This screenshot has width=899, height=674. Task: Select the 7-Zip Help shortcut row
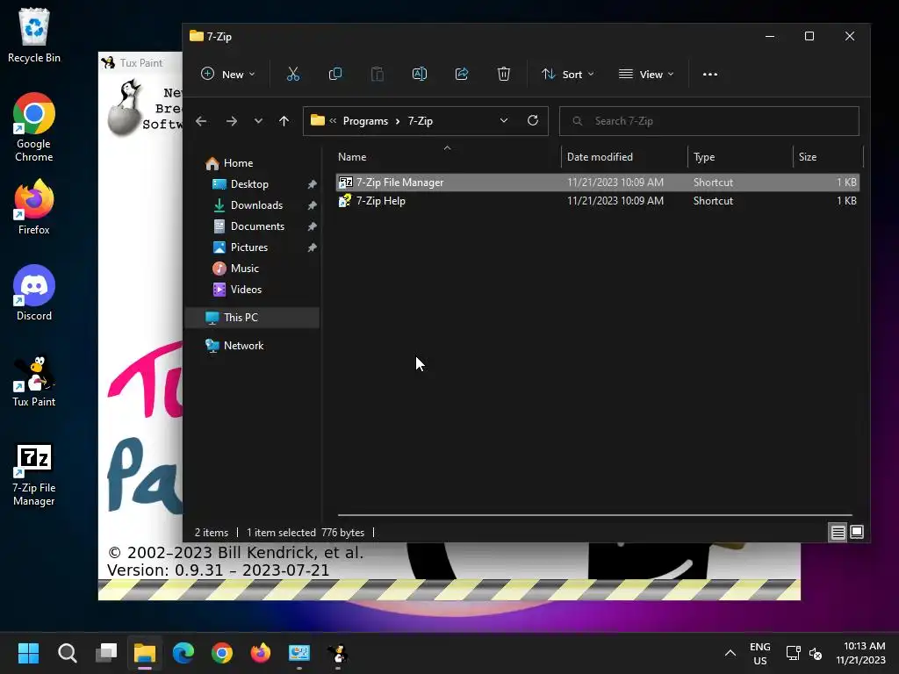coord(597,201)
